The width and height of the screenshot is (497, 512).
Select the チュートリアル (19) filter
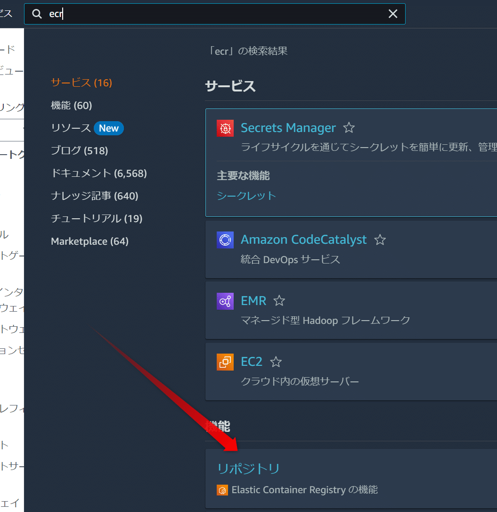(x=97, y=218)
